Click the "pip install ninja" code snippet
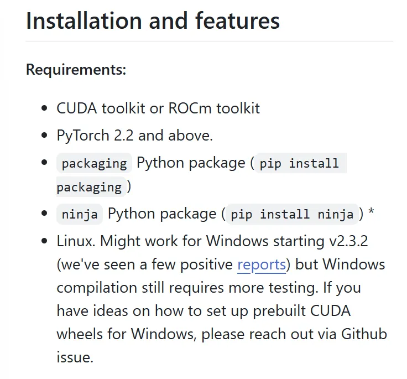This screenshot has height=379, width=407. [x=292, y=215]
